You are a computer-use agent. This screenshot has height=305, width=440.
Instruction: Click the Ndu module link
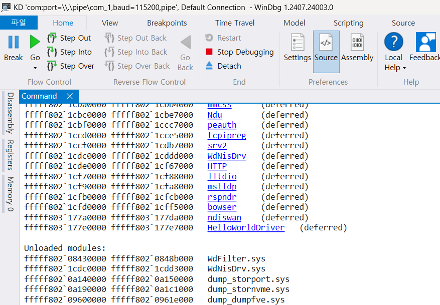(215, 115)
